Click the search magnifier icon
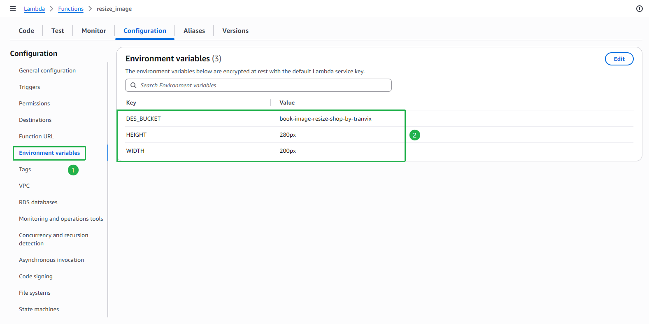 pyautogui.click(x=133, y=85)
